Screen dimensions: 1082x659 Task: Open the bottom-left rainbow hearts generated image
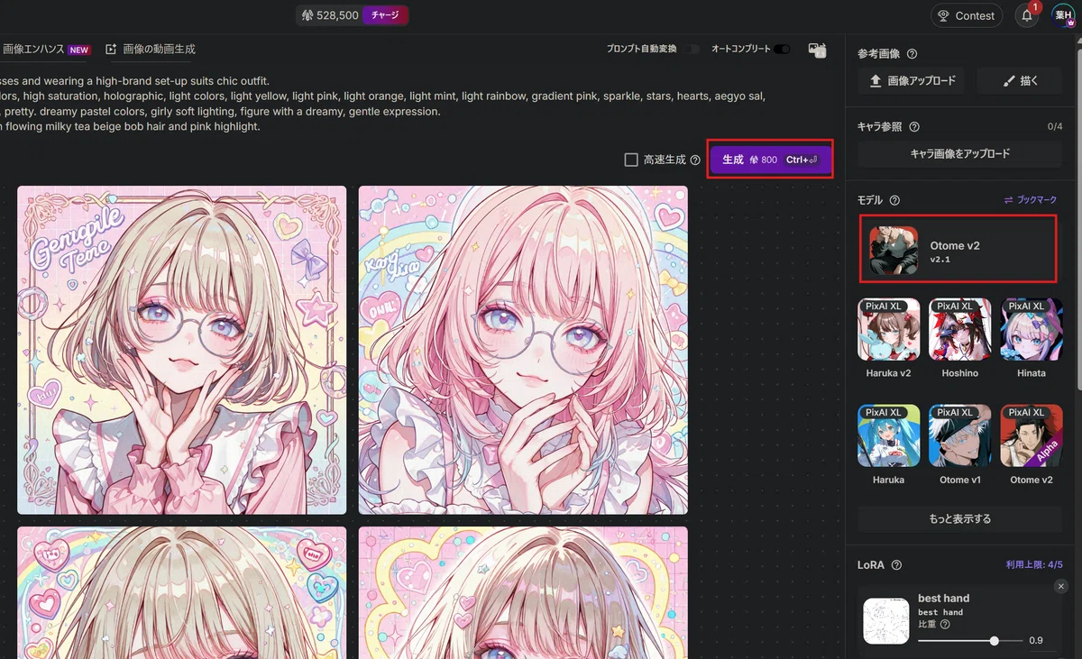[182, 592]
